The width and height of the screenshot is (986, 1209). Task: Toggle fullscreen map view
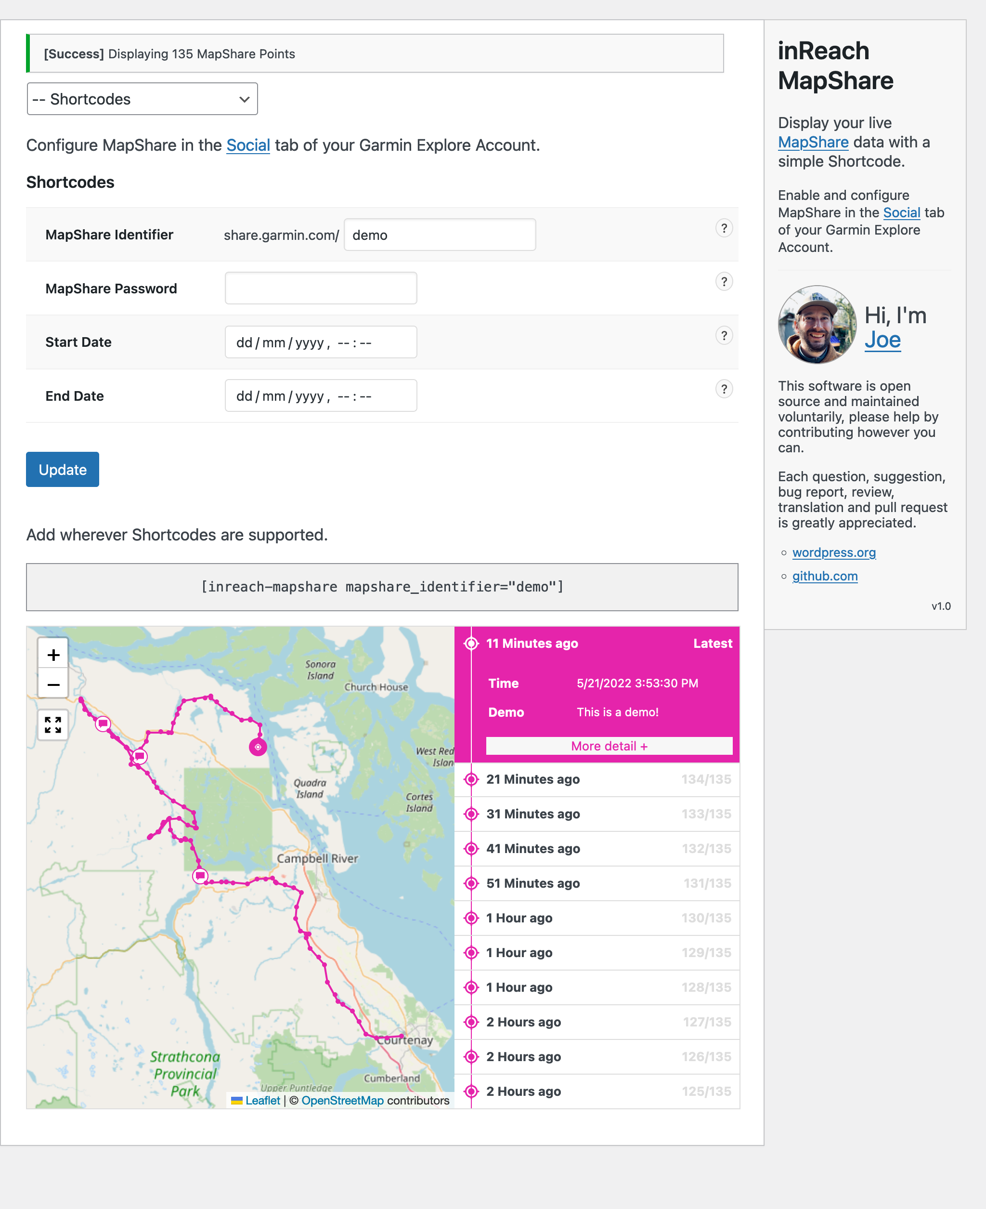(53, 725)
